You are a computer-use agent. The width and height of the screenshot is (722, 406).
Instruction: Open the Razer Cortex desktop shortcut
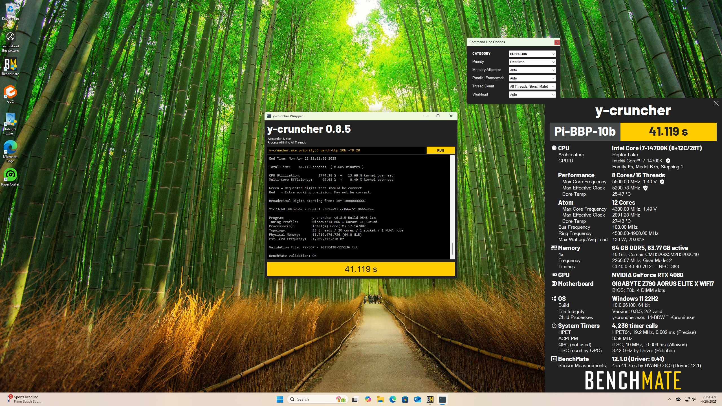(10, 177)
